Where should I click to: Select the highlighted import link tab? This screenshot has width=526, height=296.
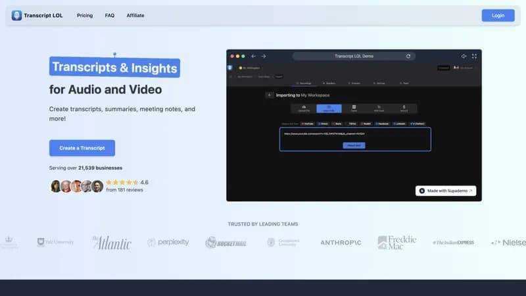(x=329, y=109)
